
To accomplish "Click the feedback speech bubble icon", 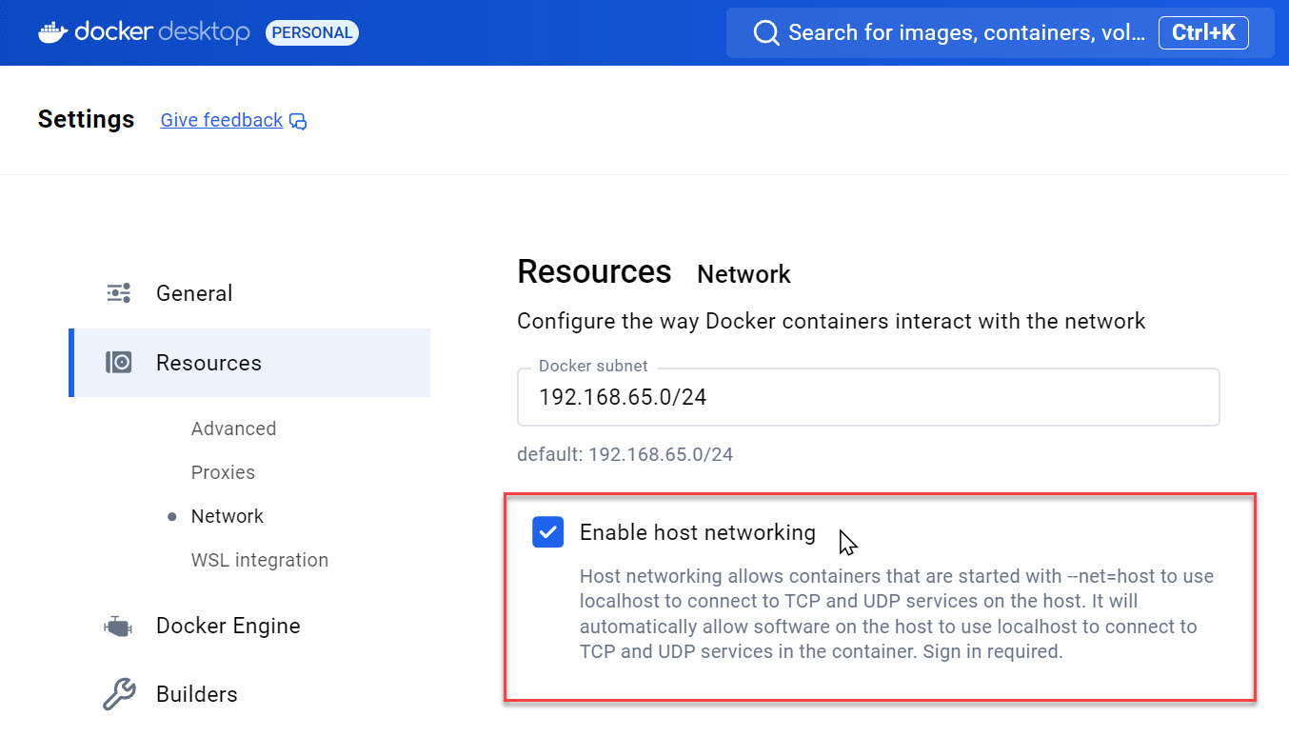I will tap(298, 121).
